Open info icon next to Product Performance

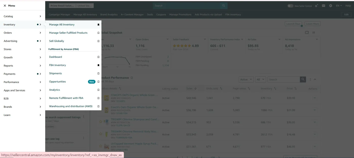(132, 78)
